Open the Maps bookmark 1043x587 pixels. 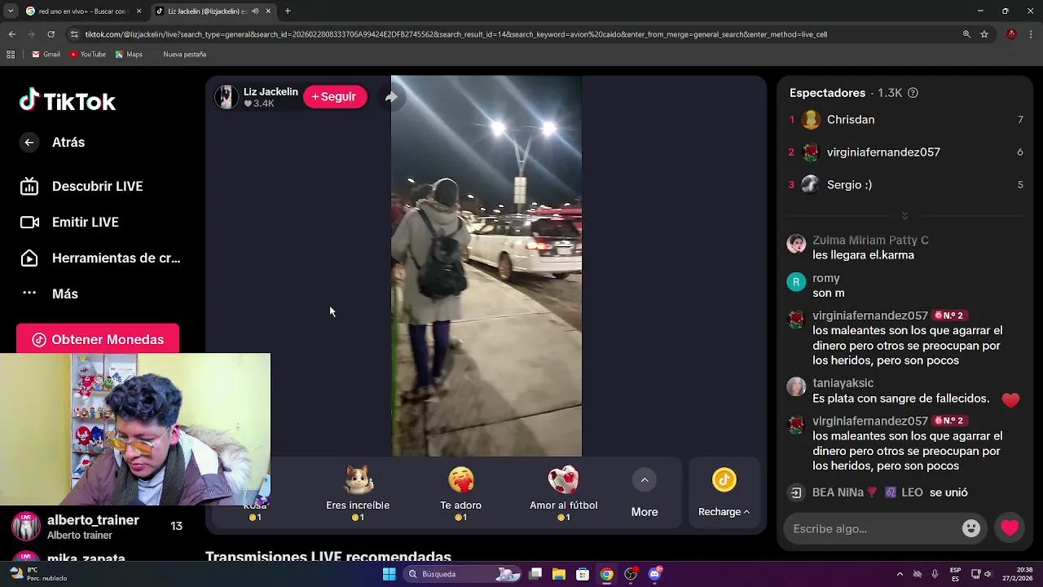(129, 55)
